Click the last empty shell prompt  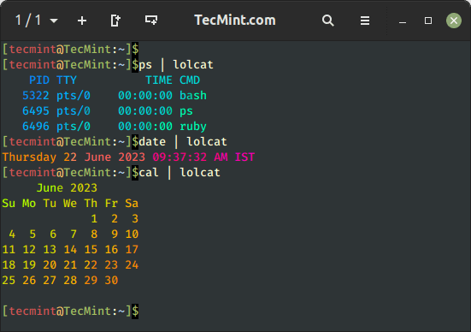pyautogui.click(x=70, y=311)
